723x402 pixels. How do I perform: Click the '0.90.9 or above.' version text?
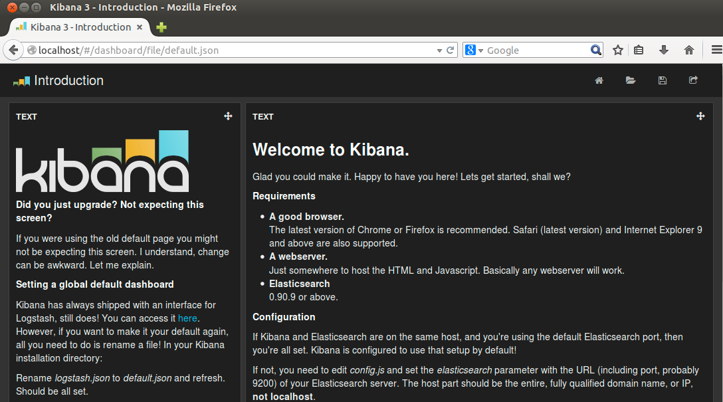pyautogui.click(x=304, y=298)
